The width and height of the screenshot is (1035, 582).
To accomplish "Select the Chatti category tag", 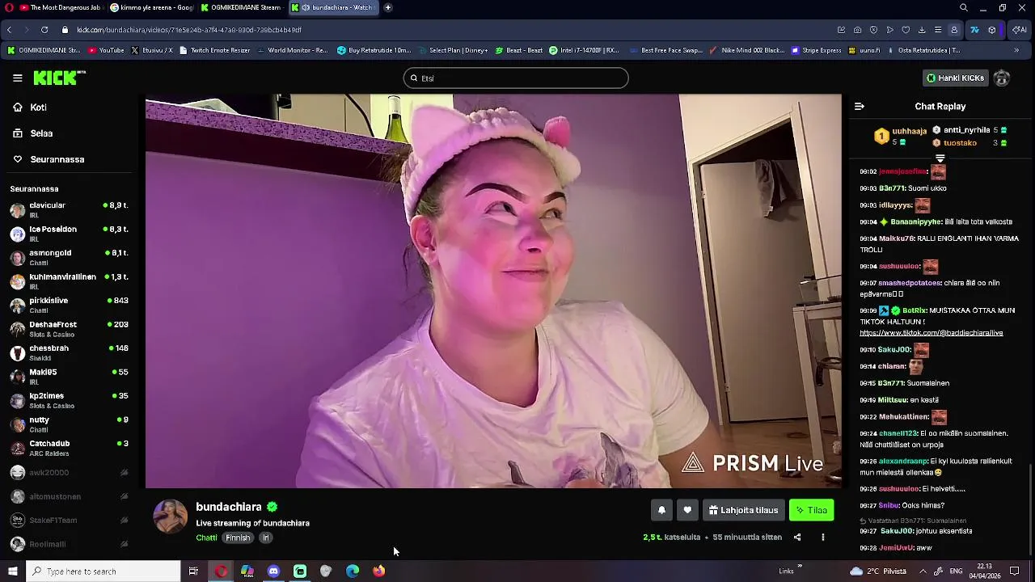I will click(x=206, y=538).
